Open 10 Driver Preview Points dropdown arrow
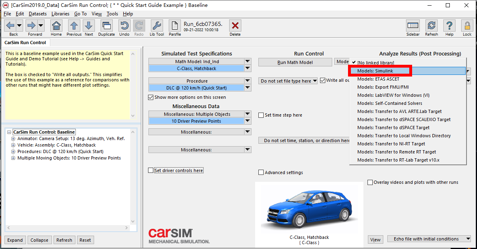This screenshot has width=477, height=249. [247, 121]
